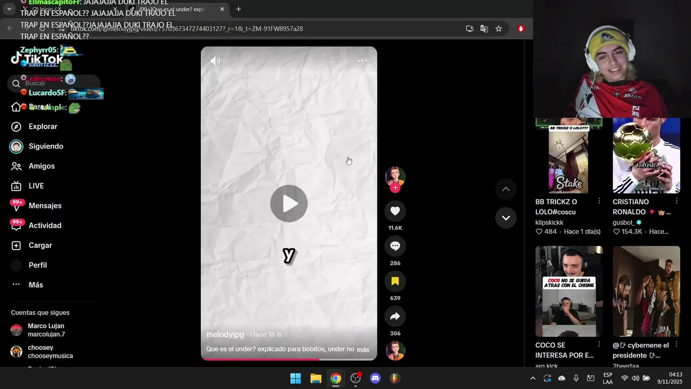Image resolution: width=691 pixels, height=389 pixels.
Task: Mute the video with the speaker icon
Action: 215,61
